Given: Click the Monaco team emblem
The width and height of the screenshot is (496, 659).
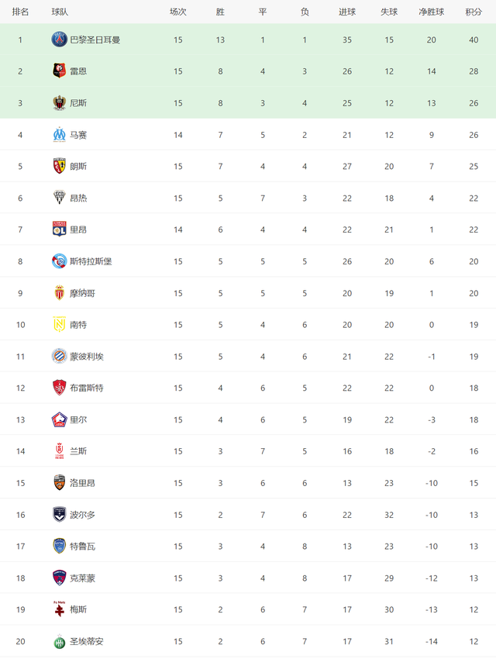Looking at the screenshot, I should [x=59, y=292].
